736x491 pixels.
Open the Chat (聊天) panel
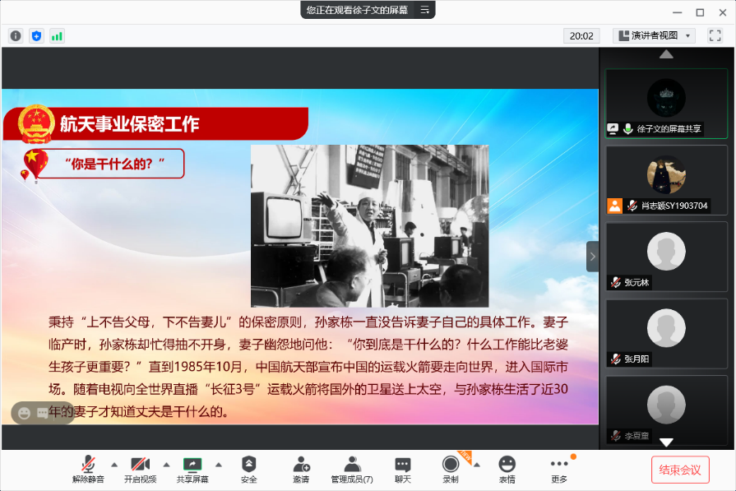[402, 469]
